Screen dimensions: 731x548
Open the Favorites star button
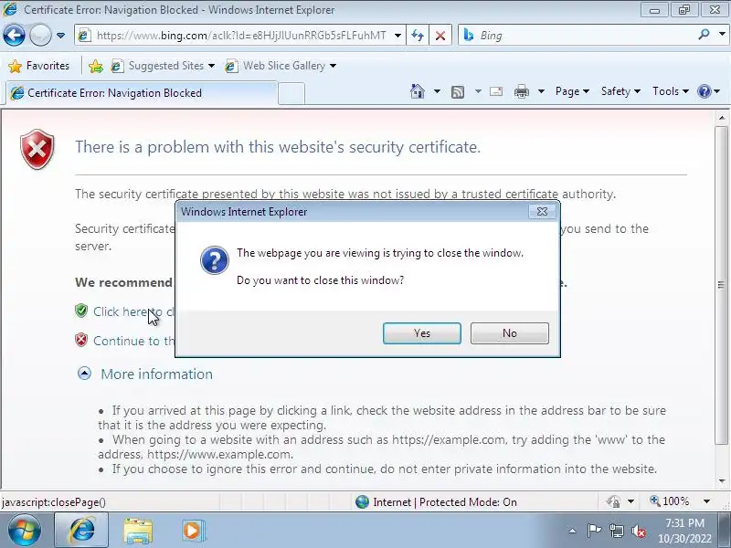[x=38, y=66]
